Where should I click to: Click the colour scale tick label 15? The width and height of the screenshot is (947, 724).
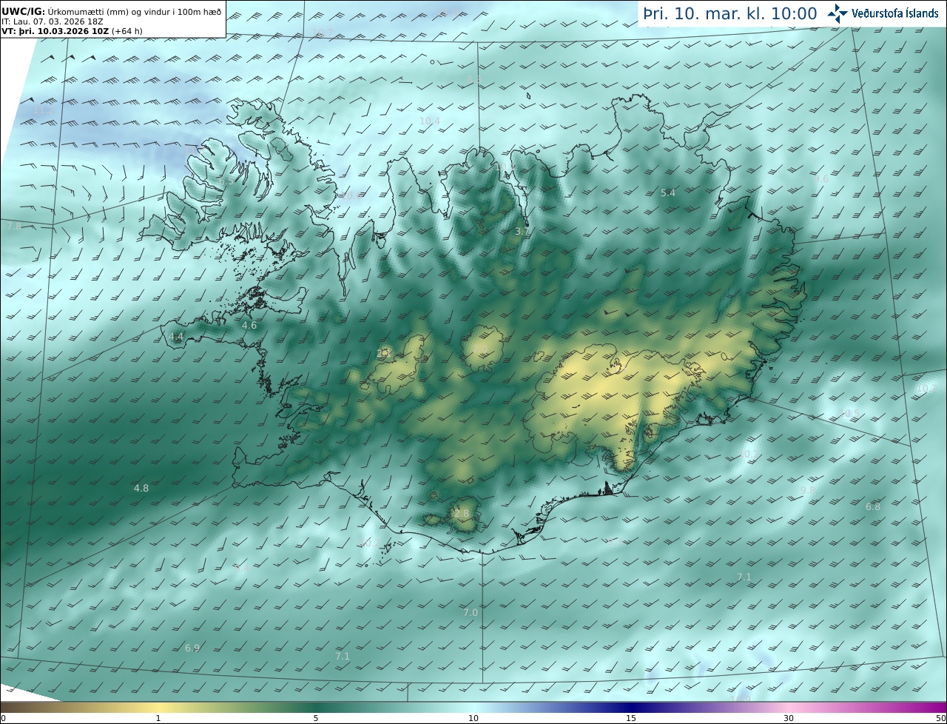click(x=631, y=718)
